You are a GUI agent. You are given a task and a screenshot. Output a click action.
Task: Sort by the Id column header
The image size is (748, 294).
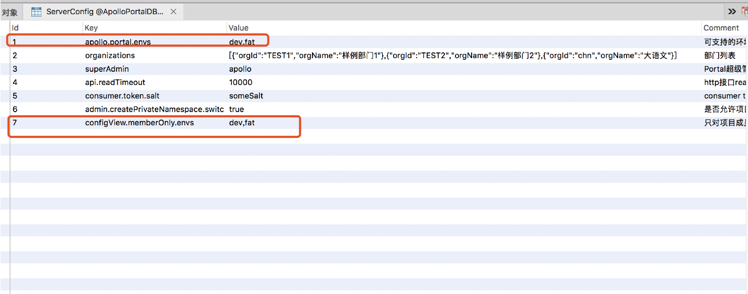coord(46,28)
